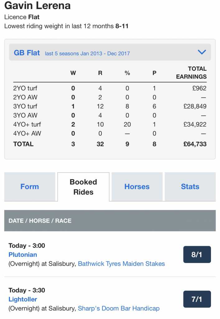Click the GB Flat section title
Viewport: 220px width, 319px height.
(x=27, y=53)
